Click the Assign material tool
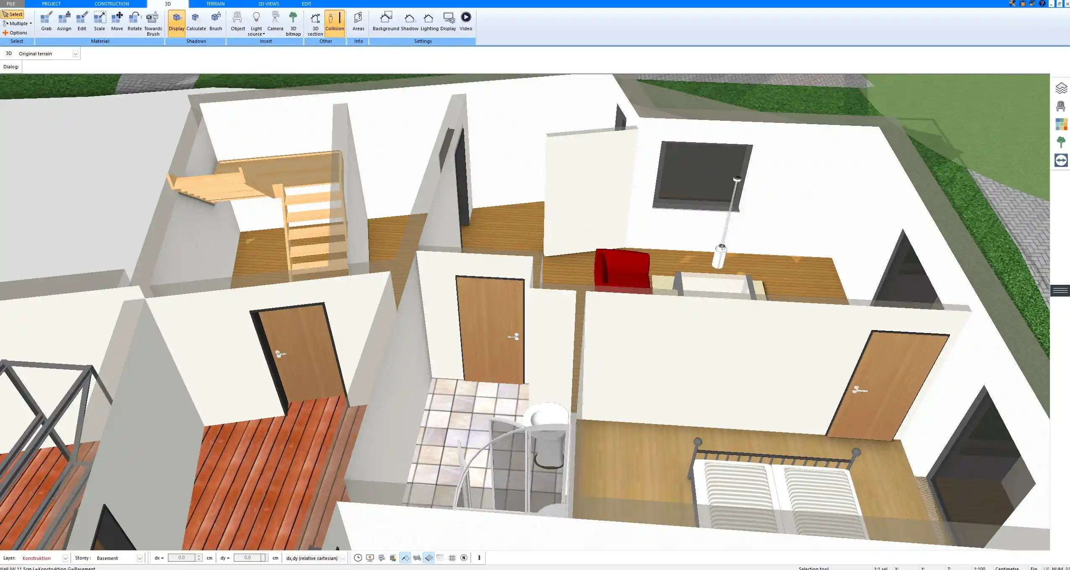 [64, 22]
